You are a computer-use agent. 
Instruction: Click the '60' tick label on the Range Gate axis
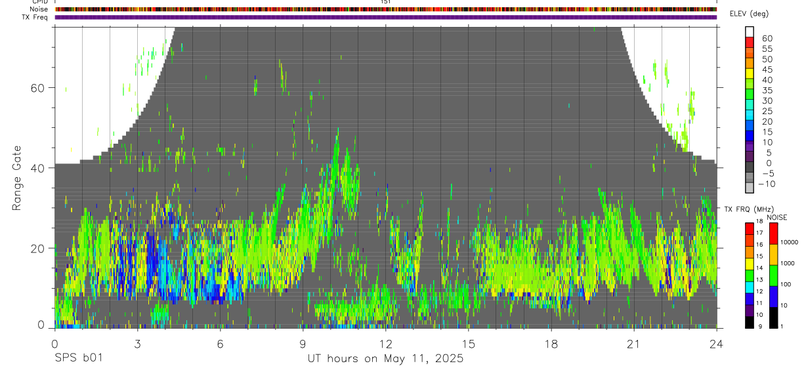[39, 88]
